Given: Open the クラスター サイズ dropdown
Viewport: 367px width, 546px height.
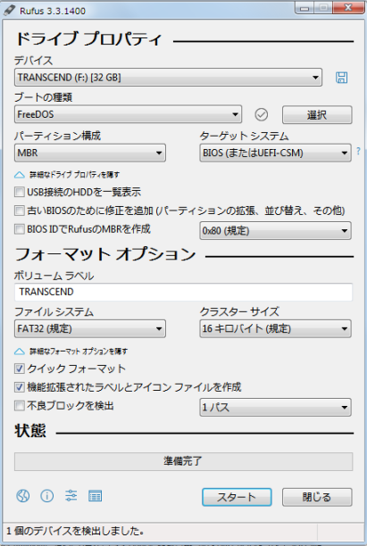Looking at the screenshot, I should [x=275, y=328].
